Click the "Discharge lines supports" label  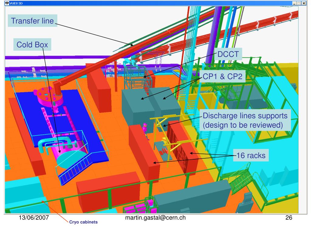pyautogui.click(x=245, y=120)
